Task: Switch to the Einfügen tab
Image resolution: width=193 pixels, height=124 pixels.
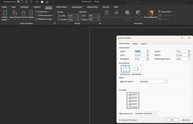Action: coord(25,7)
